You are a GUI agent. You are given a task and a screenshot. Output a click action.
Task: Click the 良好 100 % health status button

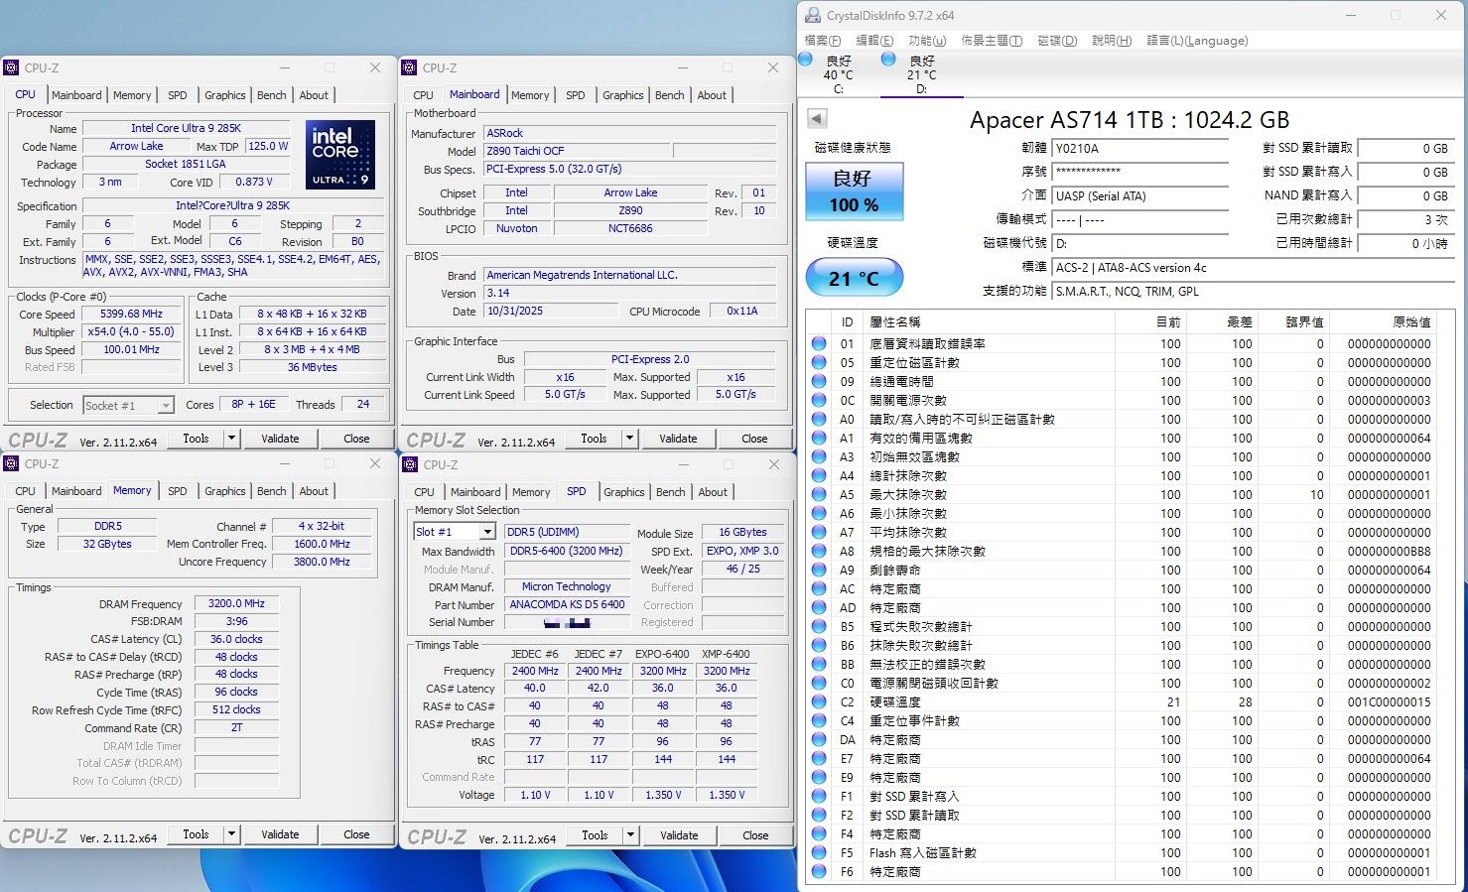point(854,191)
